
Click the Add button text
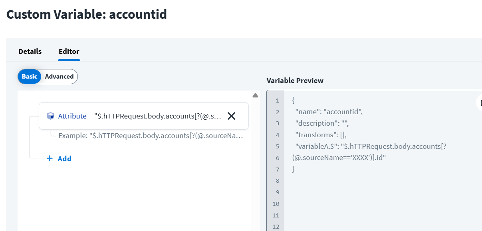[x=64, y=159]
